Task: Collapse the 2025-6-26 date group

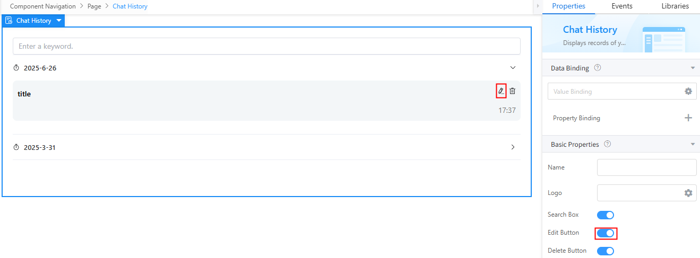Action: pos(513,68)
